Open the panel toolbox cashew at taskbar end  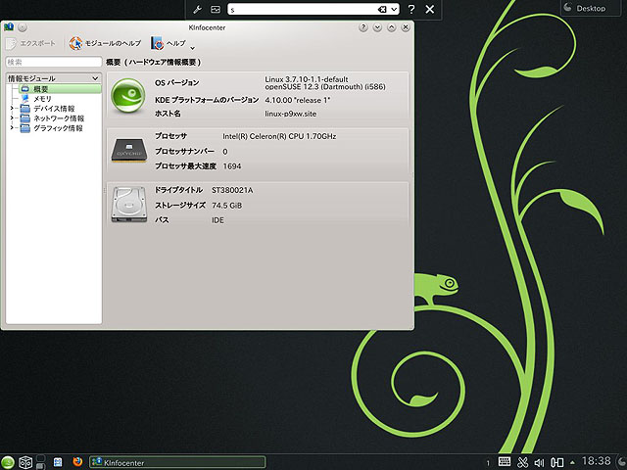click(x=622, y=462)
